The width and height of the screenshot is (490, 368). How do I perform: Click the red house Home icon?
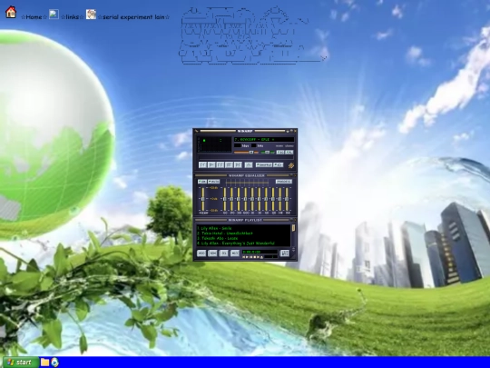(11, 12)
